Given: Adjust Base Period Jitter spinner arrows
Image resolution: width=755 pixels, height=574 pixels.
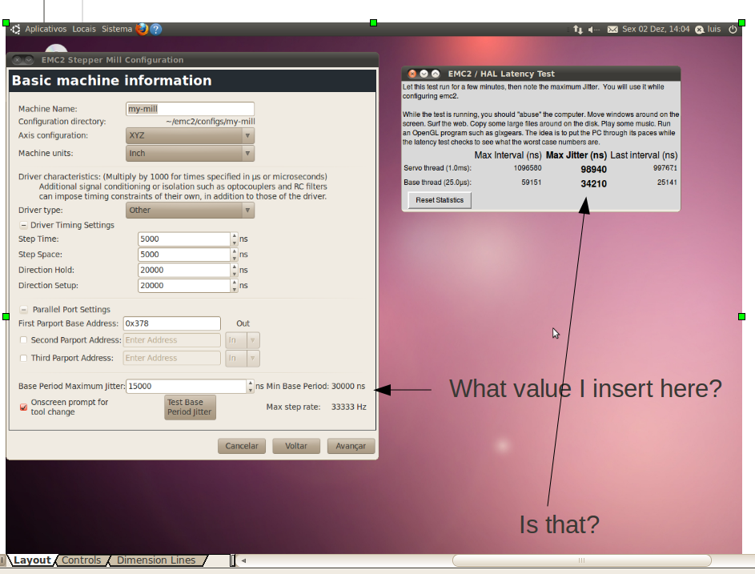Looking at the screenshot, I should 251,386.
